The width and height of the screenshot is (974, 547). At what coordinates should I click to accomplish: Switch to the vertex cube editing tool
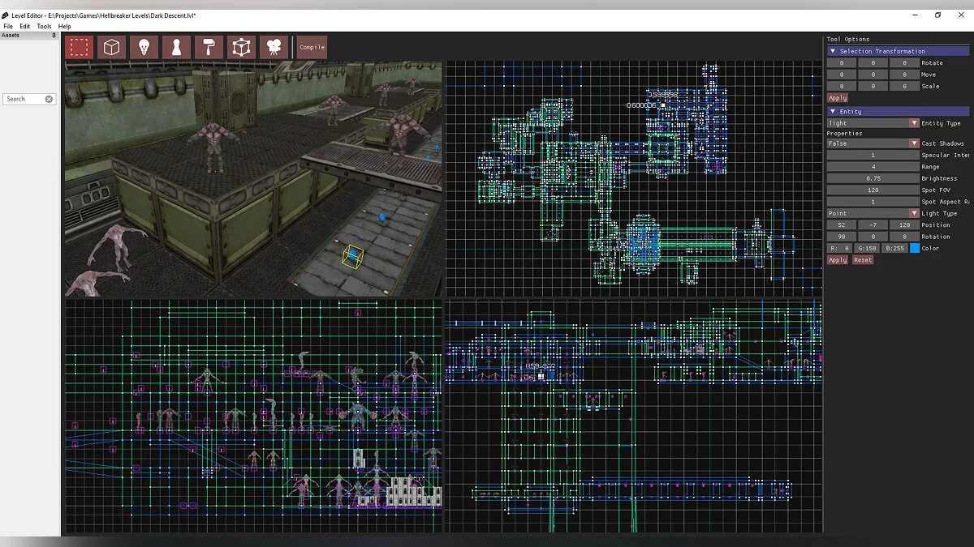click(241, 47)
